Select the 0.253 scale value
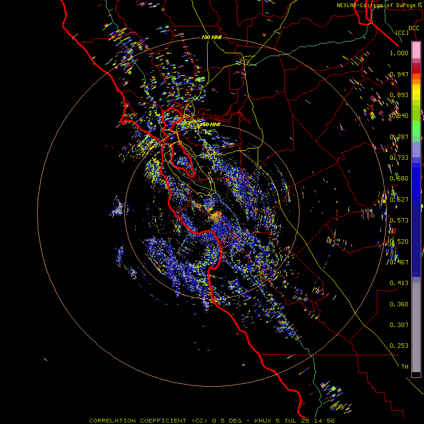Viewport: 424px width, 424px height. pos(399,346)
